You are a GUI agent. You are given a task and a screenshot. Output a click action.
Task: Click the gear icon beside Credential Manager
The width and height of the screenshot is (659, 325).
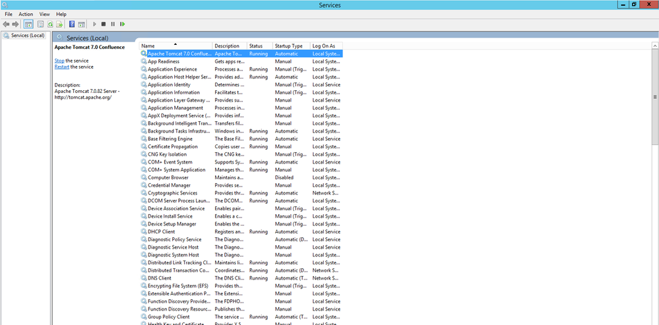(x=144, y=185)
